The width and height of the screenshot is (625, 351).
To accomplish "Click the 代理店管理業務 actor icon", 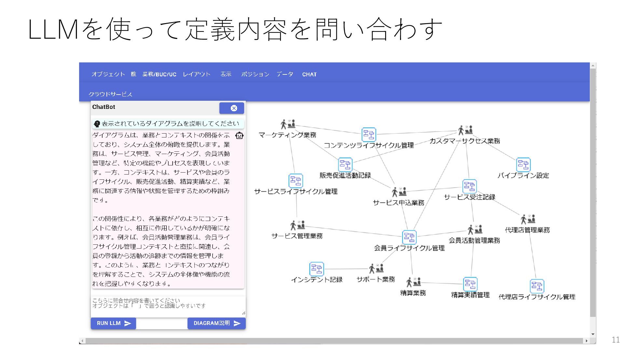I will [x=528, y=219].
